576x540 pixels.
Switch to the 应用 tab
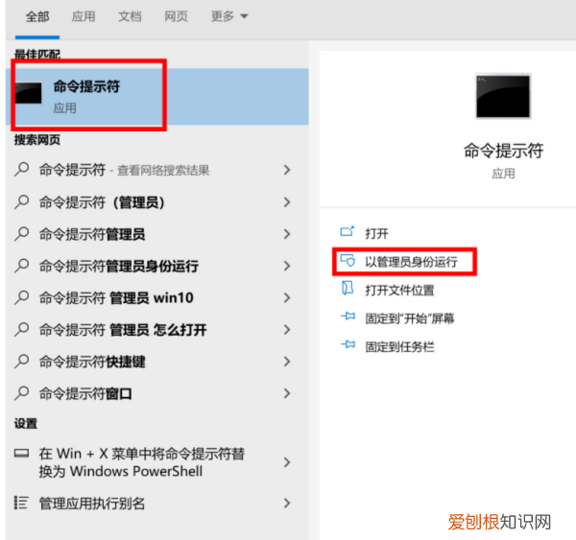coord(84,17)
